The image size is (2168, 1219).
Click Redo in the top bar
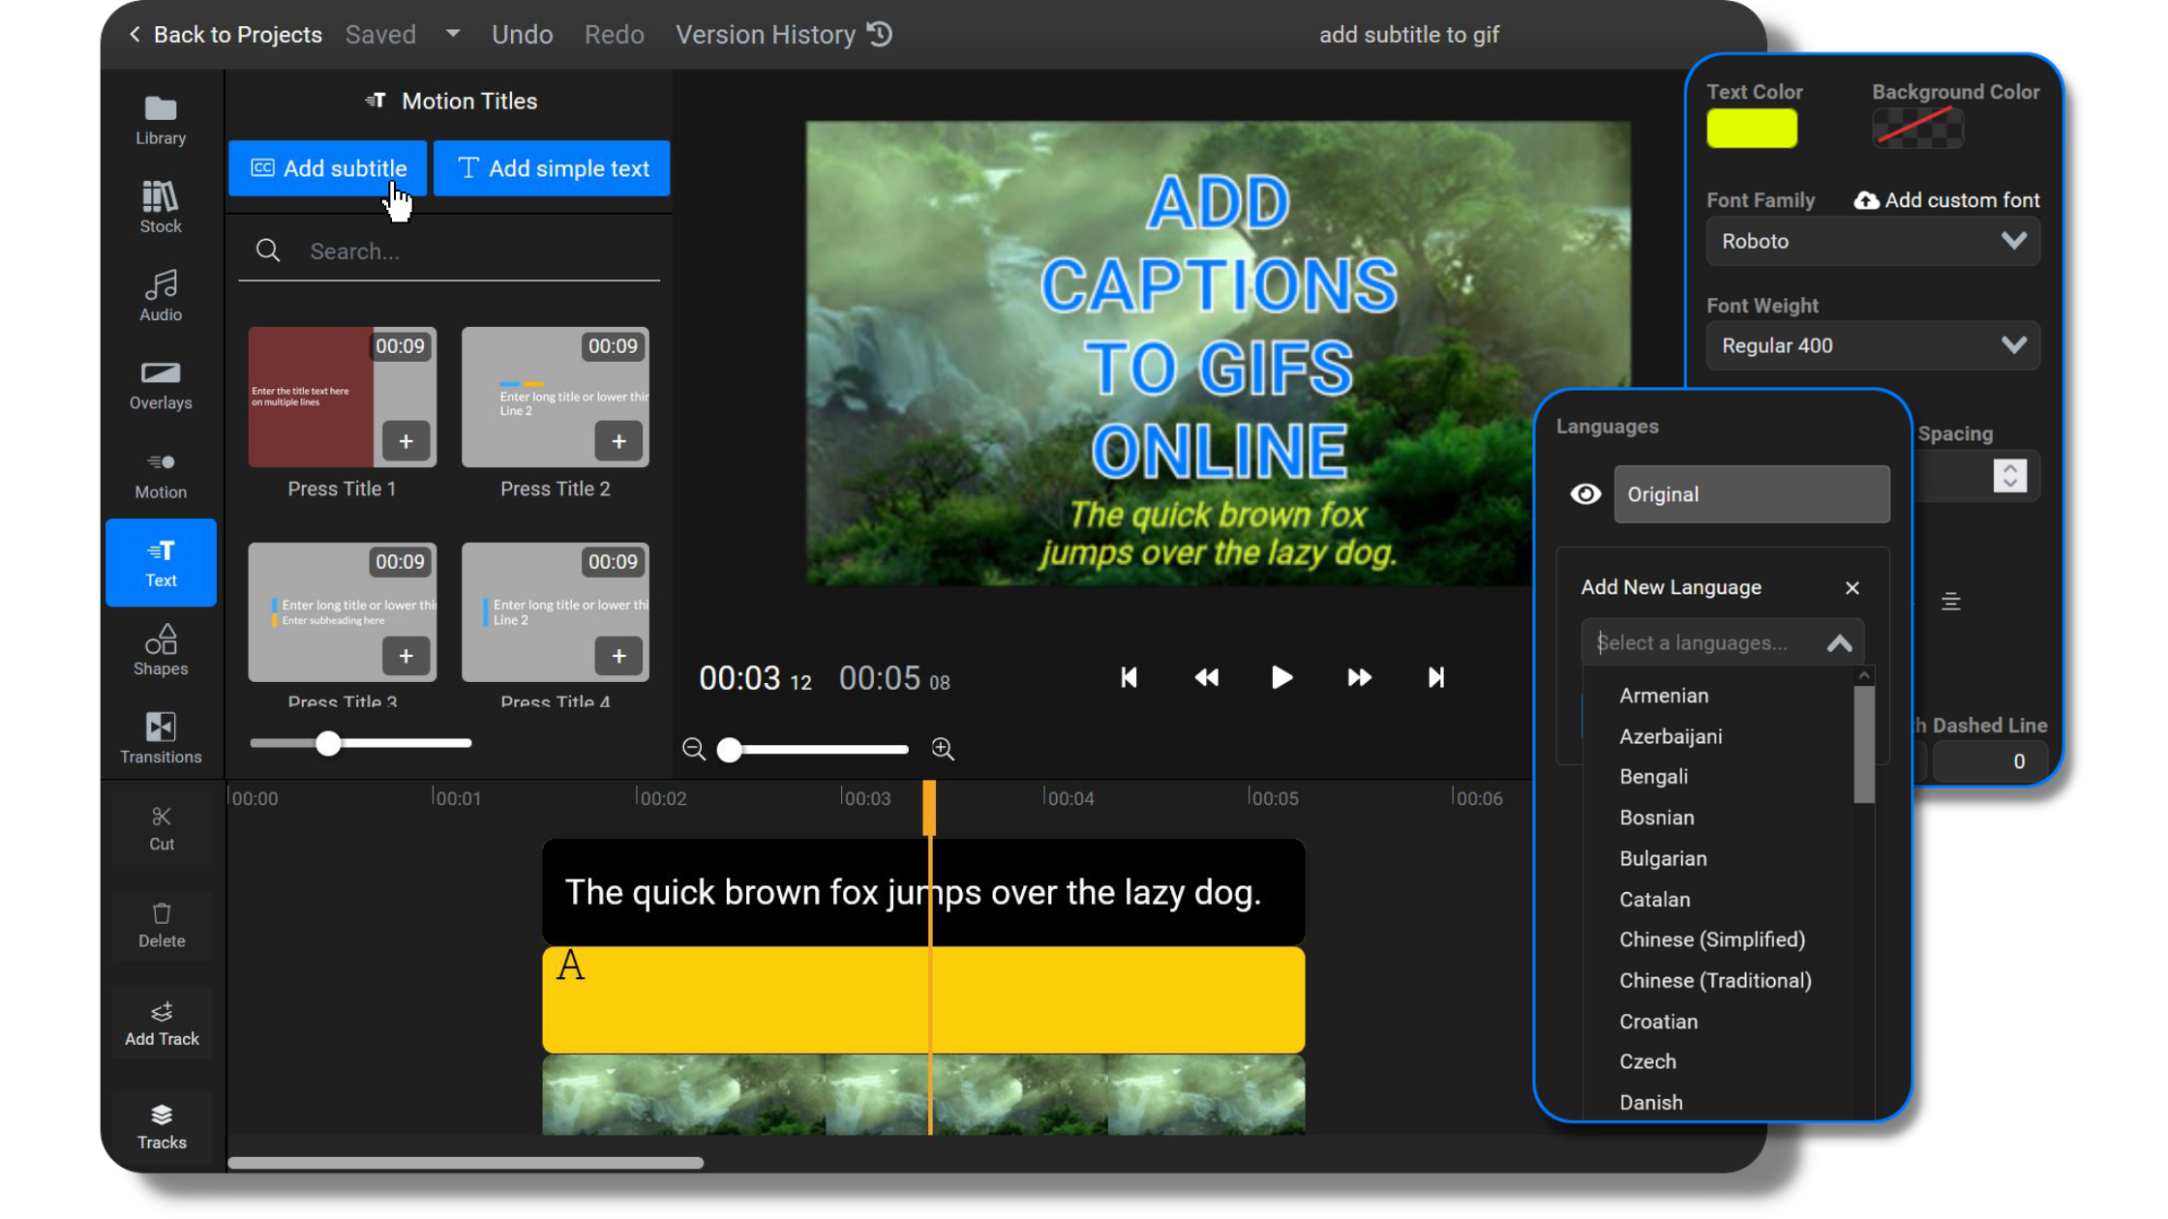pyautogui.click(x=614, y=35)
